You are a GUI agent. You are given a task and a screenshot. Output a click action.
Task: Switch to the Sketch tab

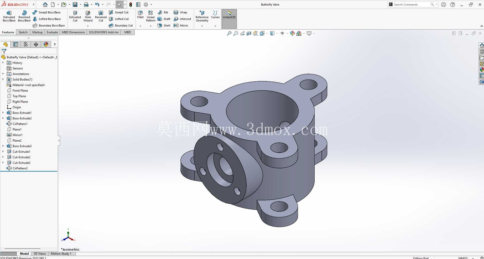[x=23, y=32]
